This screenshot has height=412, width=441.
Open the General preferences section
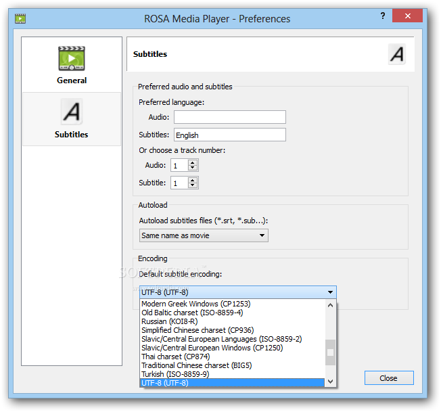pyautogui.click(x=72, y=65)
